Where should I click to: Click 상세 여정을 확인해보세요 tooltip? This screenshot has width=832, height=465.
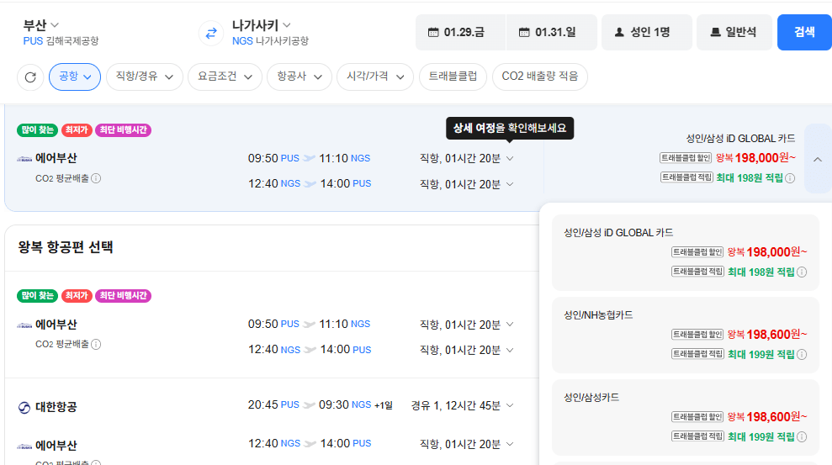510,129
